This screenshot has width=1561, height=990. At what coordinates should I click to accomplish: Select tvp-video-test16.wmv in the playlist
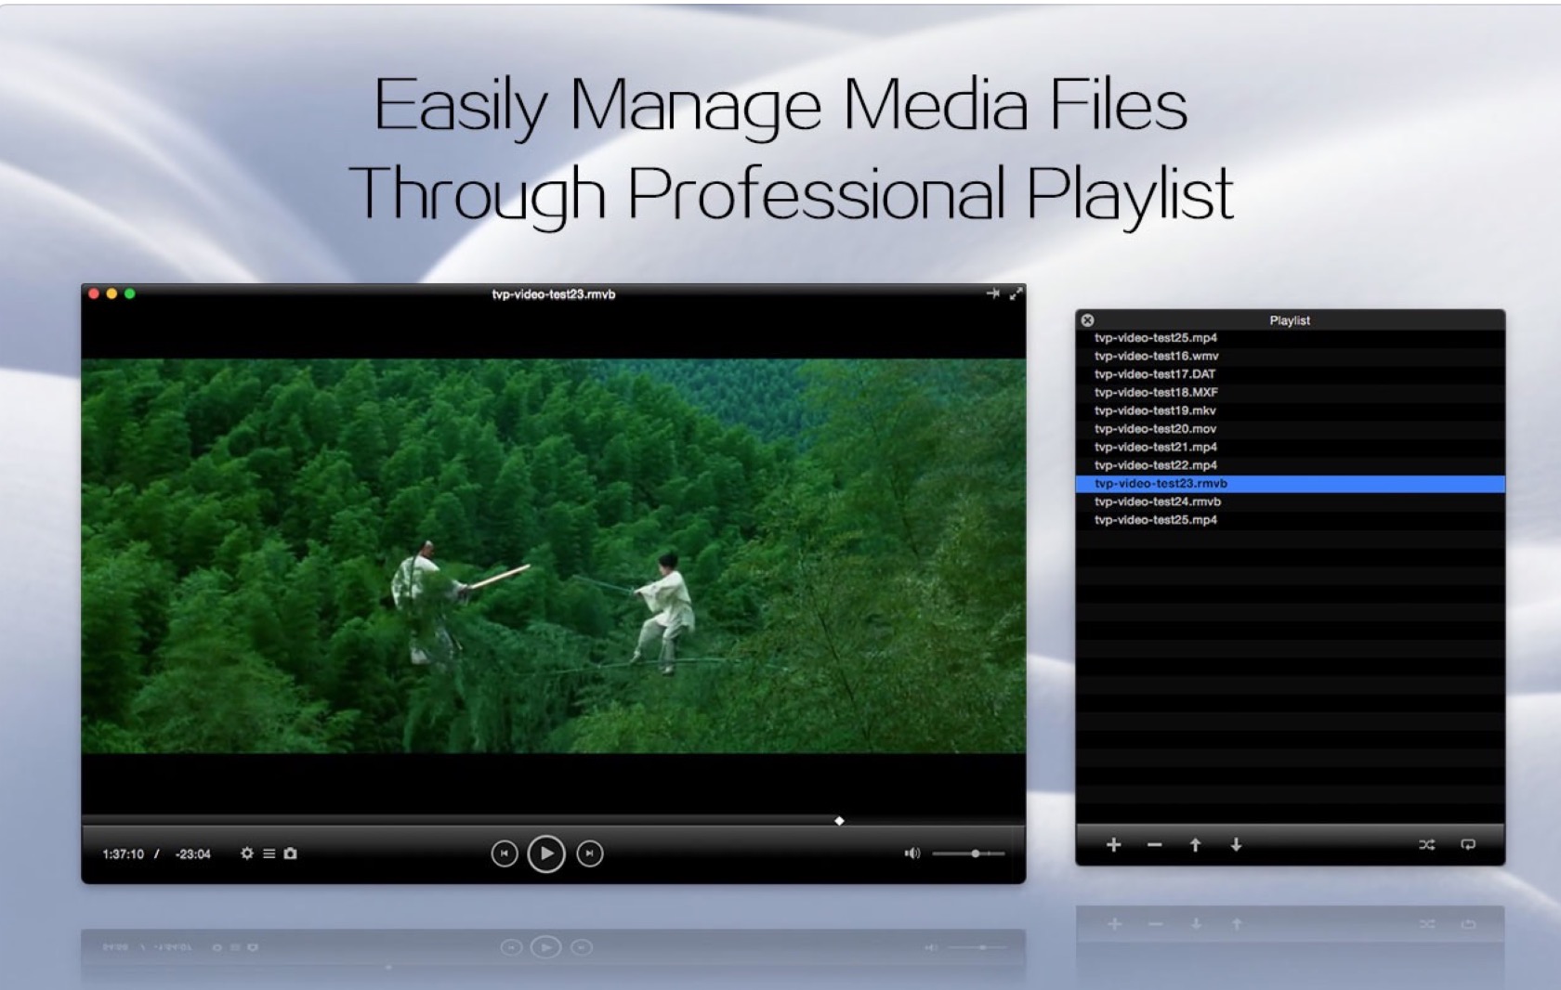tap(1290, 356)
